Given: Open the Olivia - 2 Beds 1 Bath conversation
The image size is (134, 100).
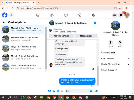Looking at the screenshot, I should (23, 67).
